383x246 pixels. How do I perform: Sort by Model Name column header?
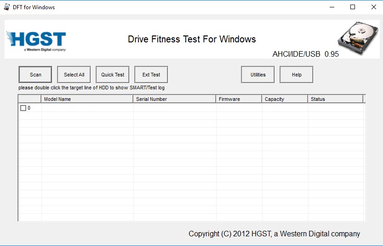[x=87, y=99]
